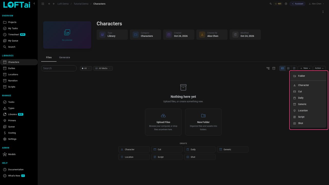Choose Folder from the New menu
Screen dimensions: 329x185
click(308, 76)
